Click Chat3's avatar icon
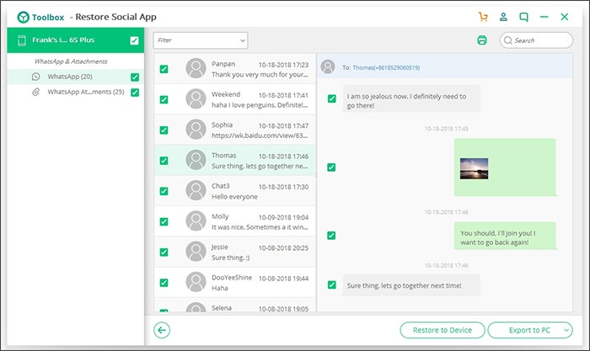 coord(196,190)
